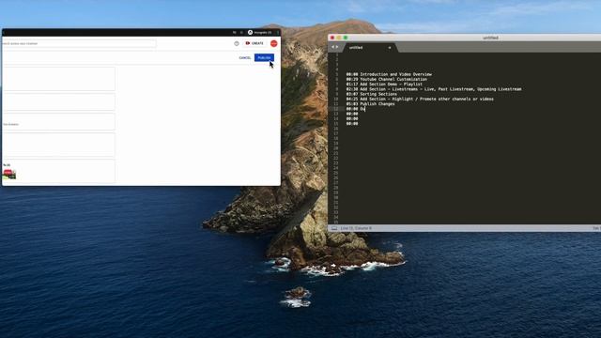Select the untitled tab in Sublime Text

pos(369,48)
